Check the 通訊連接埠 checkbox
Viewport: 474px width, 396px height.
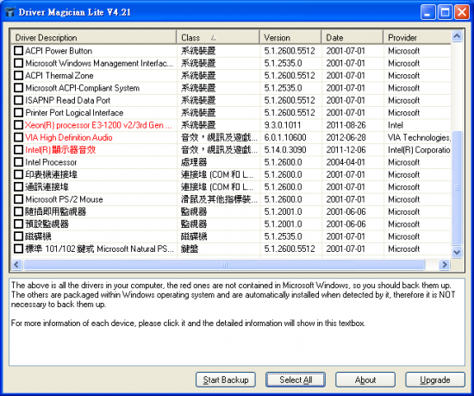18,187
